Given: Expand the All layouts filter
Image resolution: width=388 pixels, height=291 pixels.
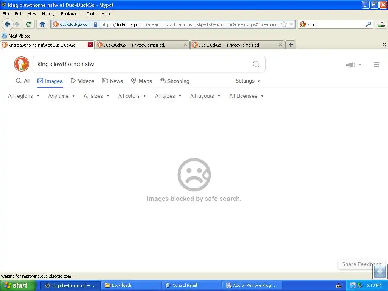Looking at the screenshot, I should 205,96.
